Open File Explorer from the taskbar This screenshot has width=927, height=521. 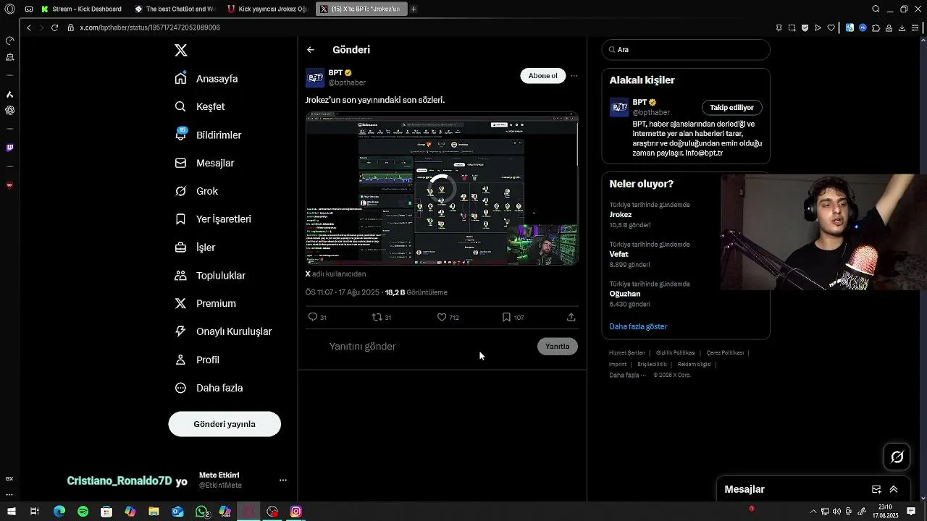[154, 512]
